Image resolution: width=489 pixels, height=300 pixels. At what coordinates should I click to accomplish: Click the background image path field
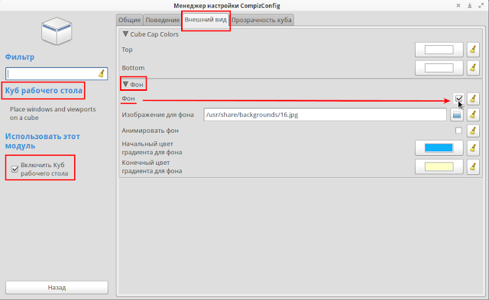[x=325, y=115]
